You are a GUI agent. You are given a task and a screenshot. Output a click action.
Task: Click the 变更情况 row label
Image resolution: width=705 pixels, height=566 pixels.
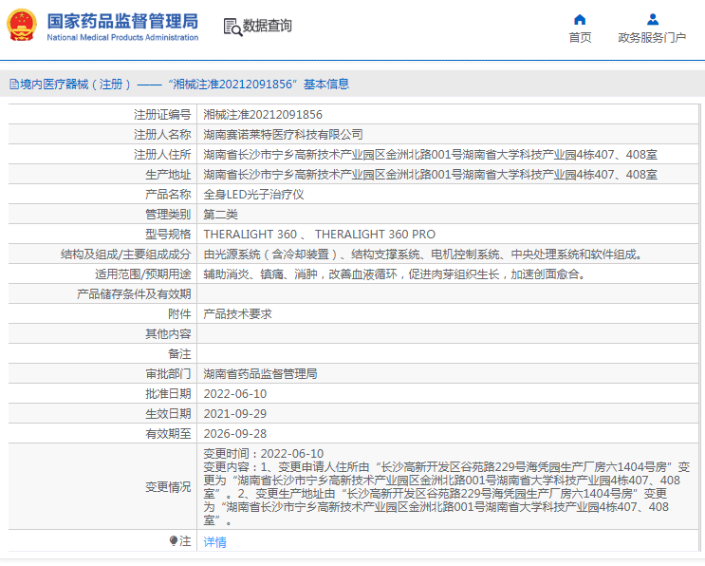(168, 487)
